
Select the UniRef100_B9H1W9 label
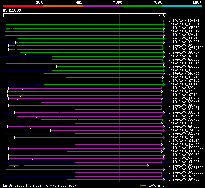(x=184, y=84)
